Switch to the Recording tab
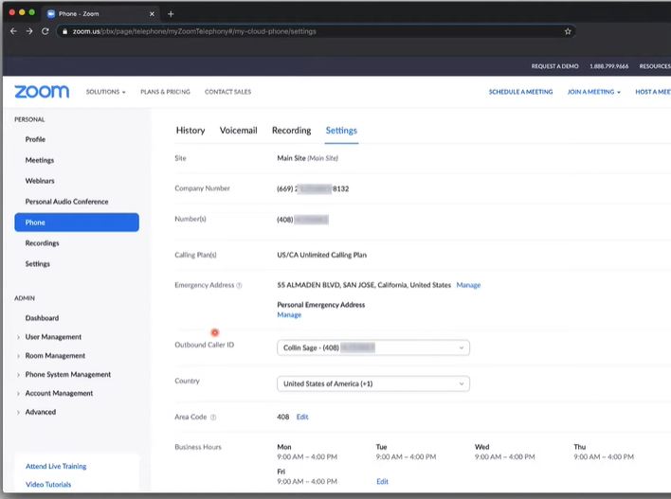671x499 pixels. click(x=291, y=131)
